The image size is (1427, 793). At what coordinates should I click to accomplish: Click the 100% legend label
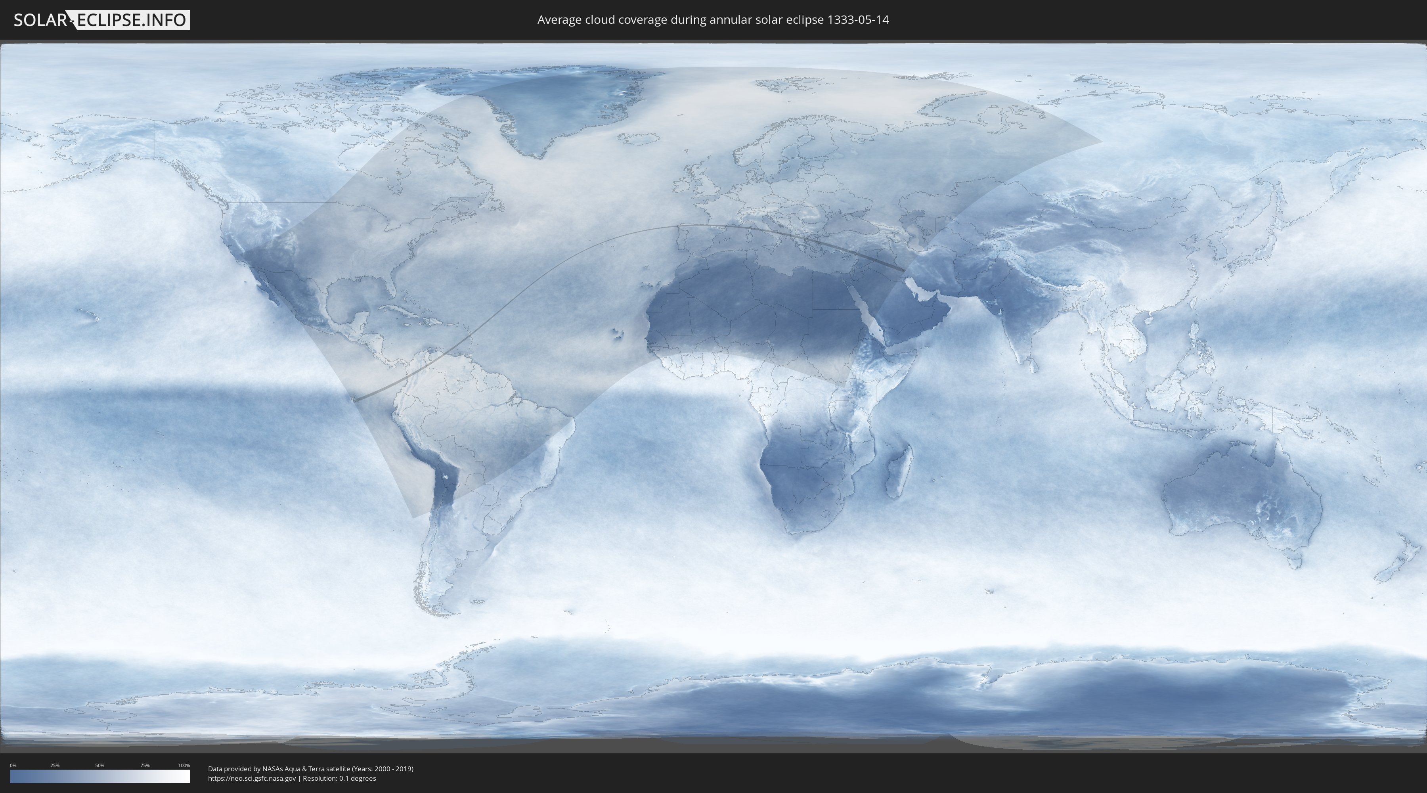click(184, 765)
